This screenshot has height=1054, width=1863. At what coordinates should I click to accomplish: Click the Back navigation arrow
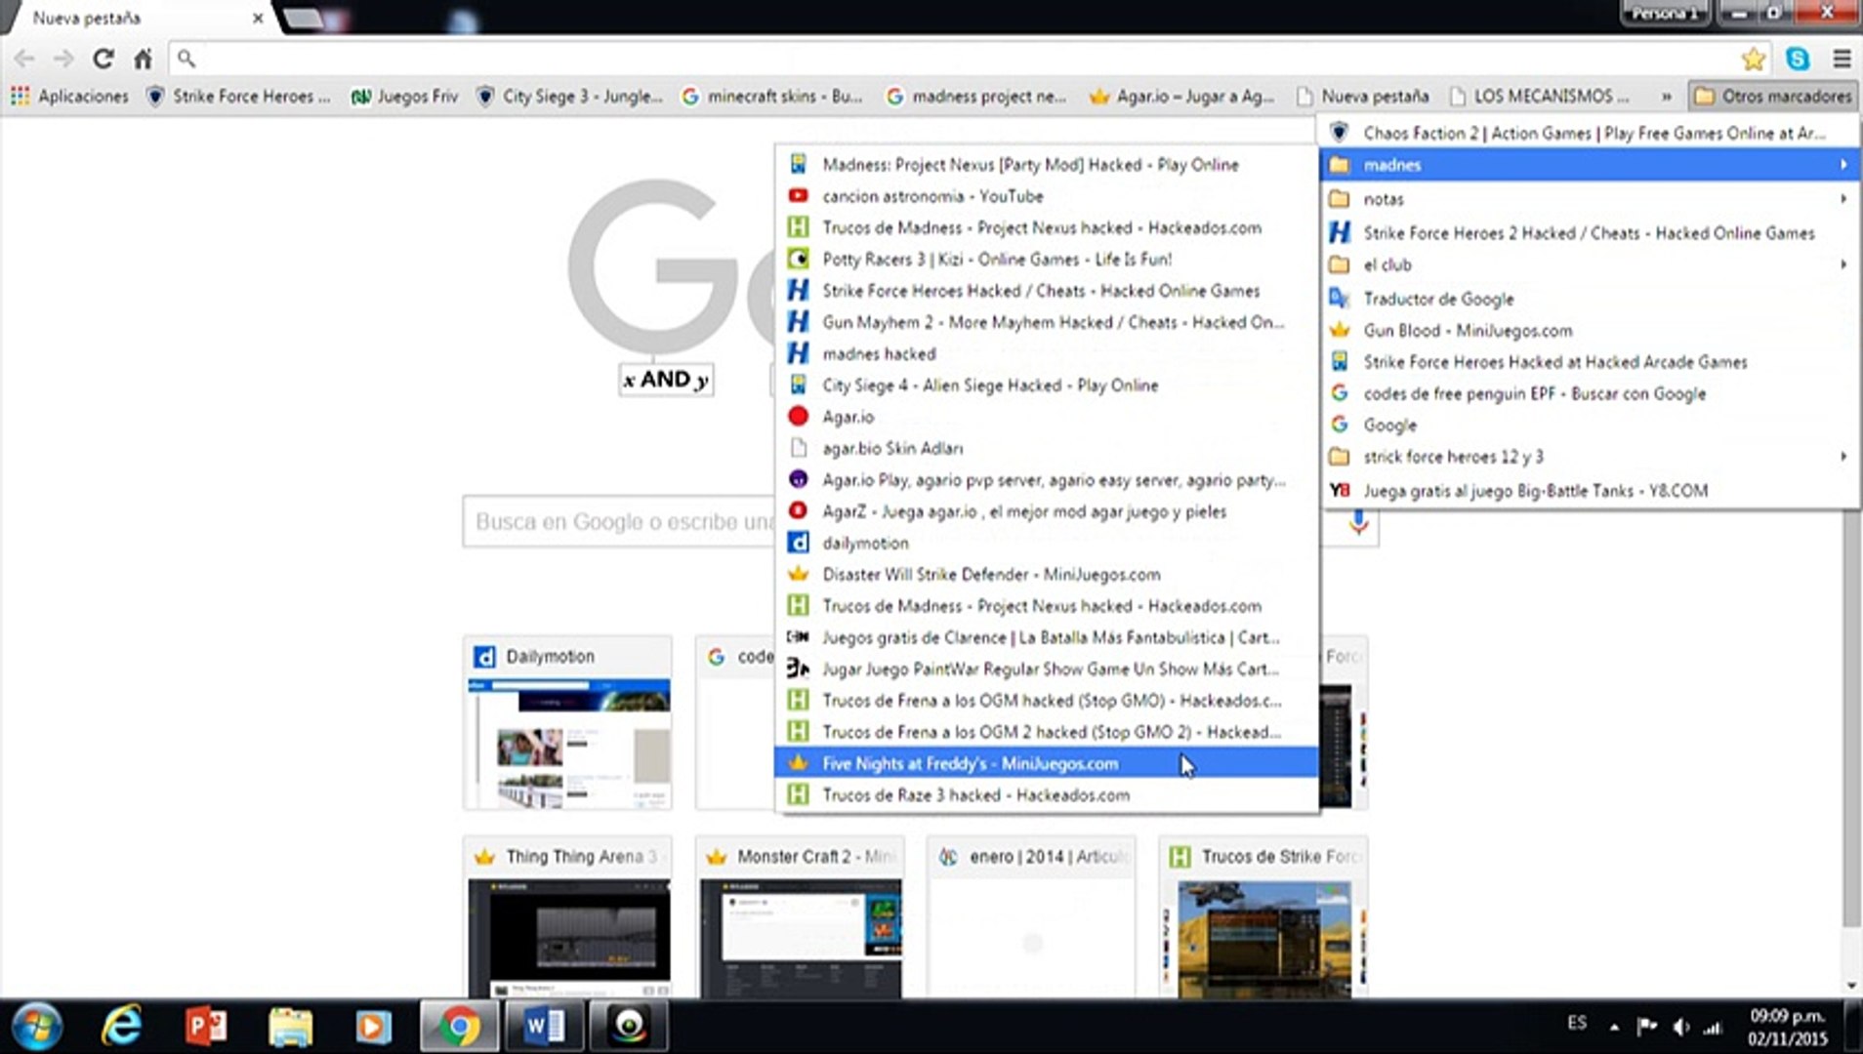24,60
